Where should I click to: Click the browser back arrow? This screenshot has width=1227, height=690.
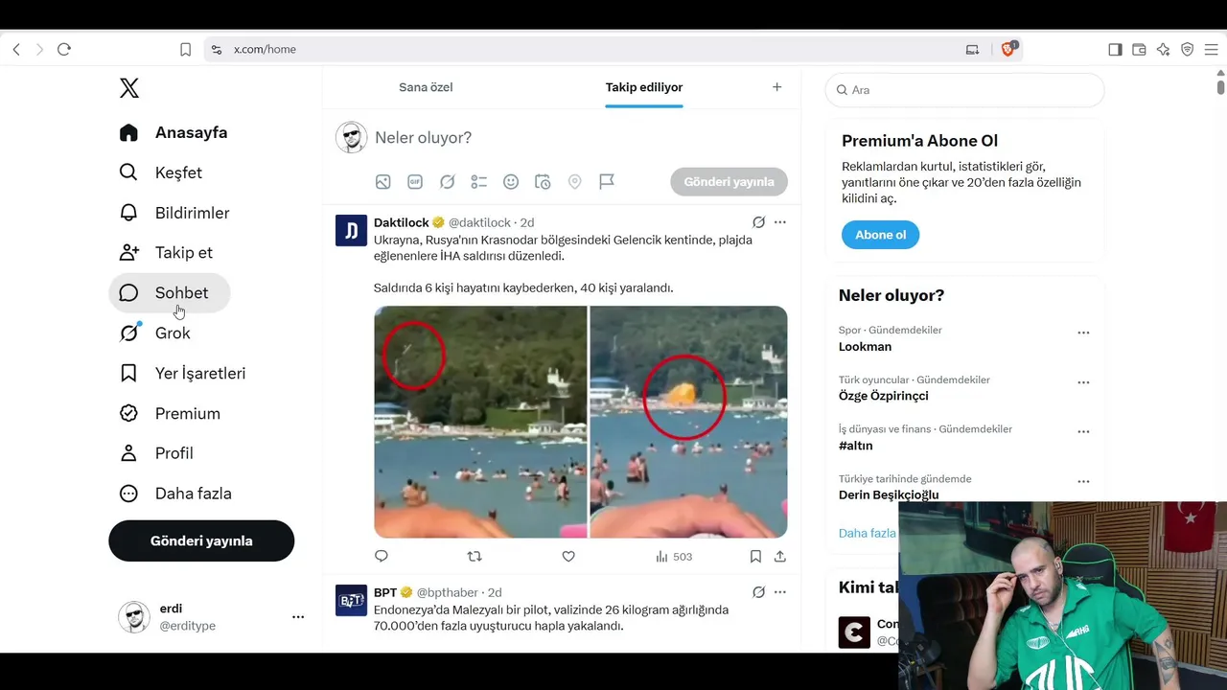[16, 49]
